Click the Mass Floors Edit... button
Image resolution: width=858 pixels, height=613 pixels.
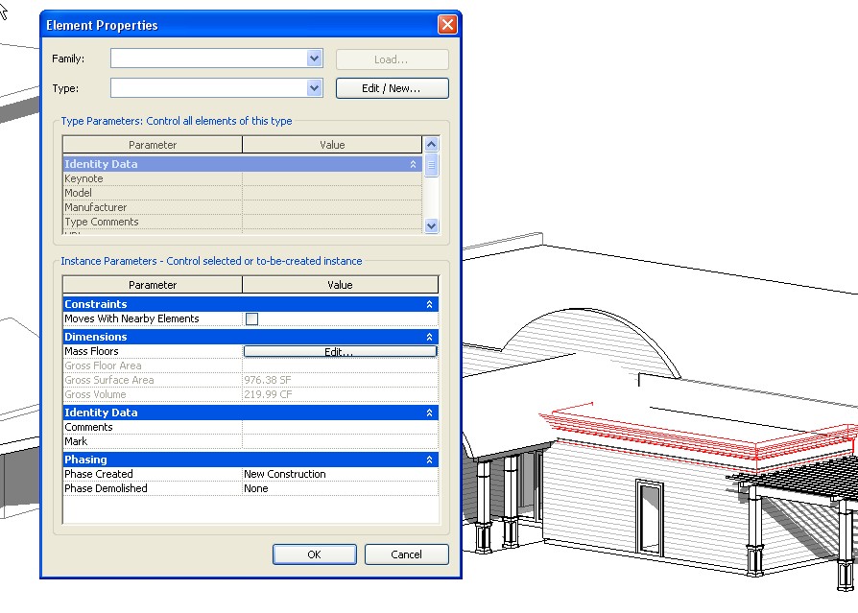(340, 352)
